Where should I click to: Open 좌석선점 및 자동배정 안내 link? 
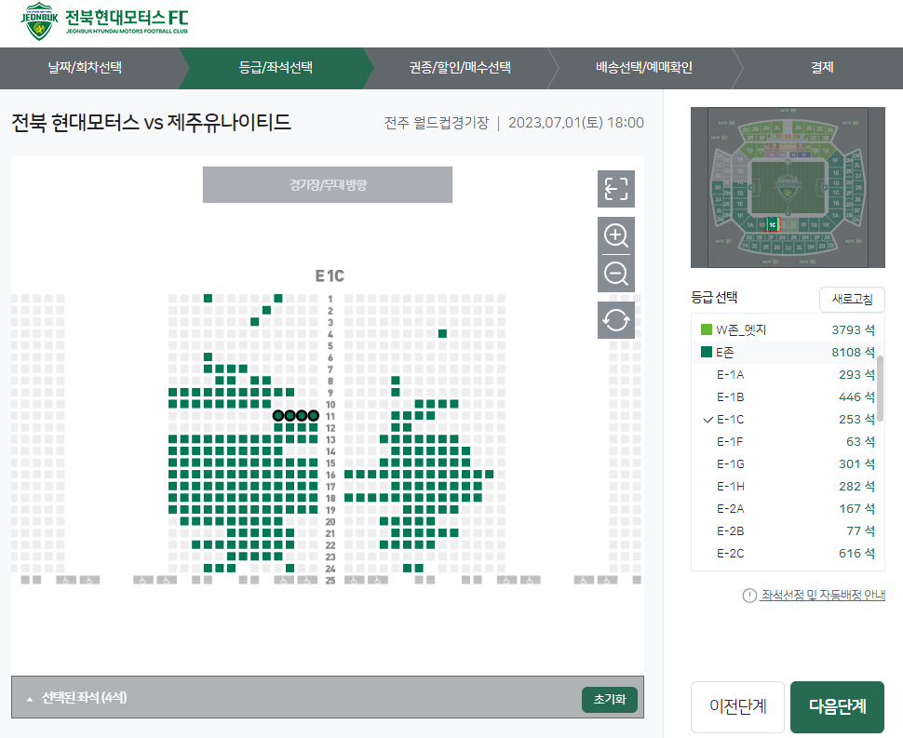823,596
